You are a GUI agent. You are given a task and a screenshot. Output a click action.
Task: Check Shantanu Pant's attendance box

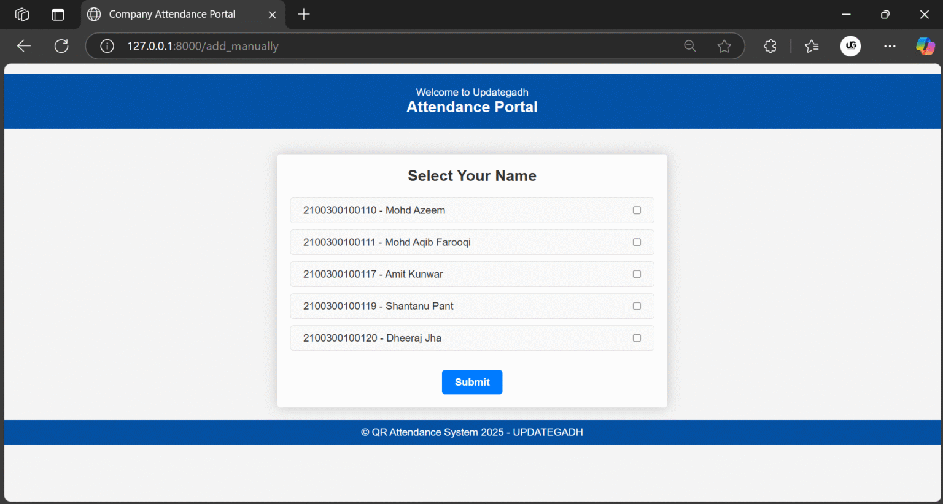637,306
